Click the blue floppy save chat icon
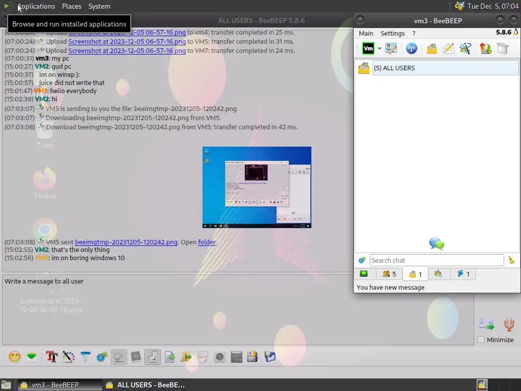This screenshot has width=521, height=391. pos(270,357)
